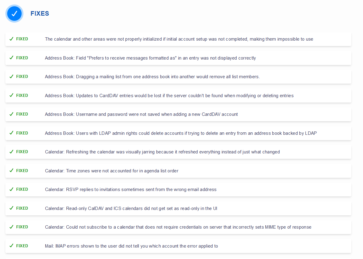Click the text about LDAP admin rights deleting accounts
Screen dimensions: 363x259
click(181, 133)
